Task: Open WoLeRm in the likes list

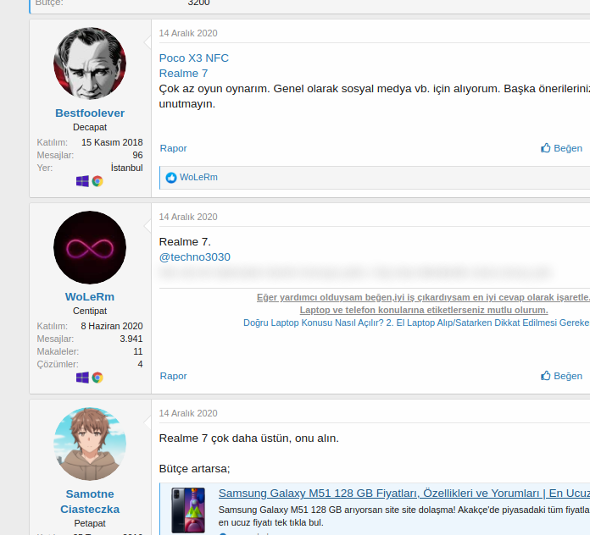Action: pos(198,177)
